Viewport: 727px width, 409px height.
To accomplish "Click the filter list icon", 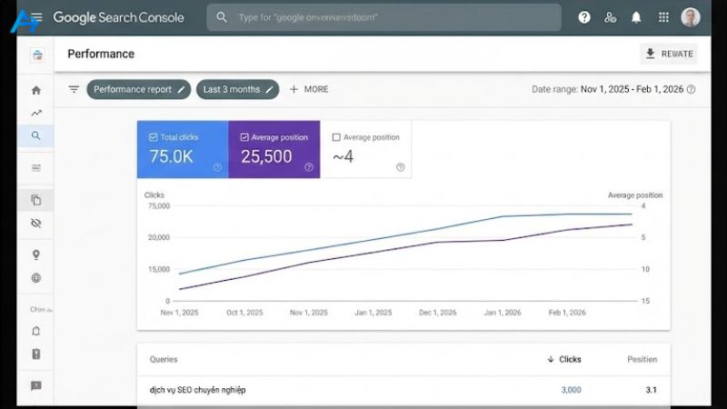I will pos(74,89).
